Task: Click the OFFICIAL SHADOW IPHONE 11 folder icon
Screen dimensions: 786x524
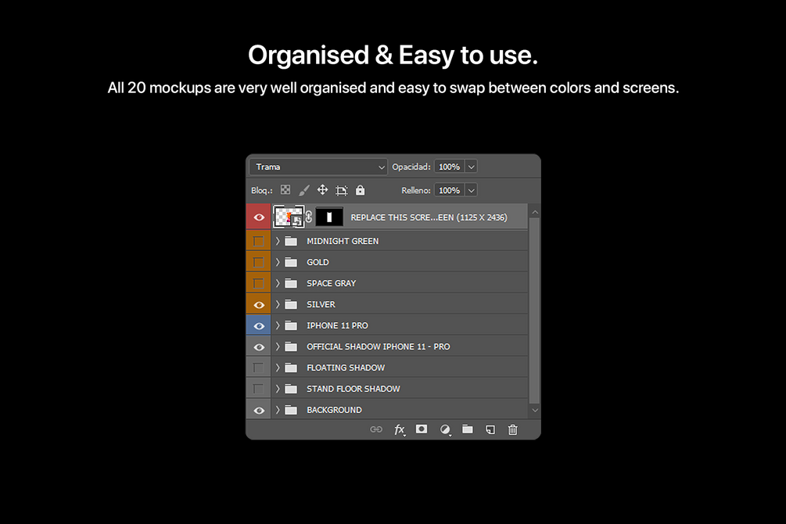Action: click(x=291, y=346)
